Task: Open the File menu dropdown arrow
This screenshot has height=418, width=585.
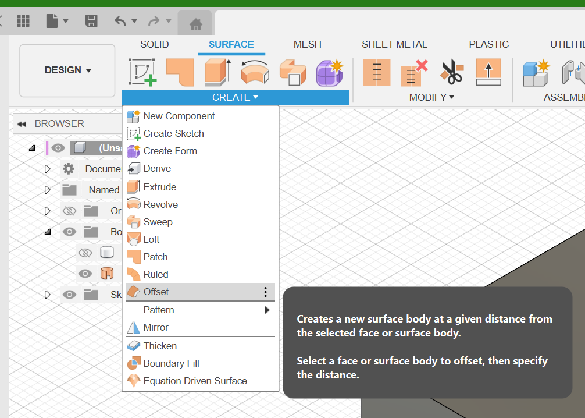Action: click(x=66, y=22)
